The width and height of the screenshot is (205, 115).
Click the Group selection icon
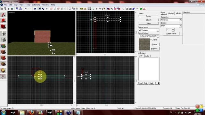pos(40,9)
